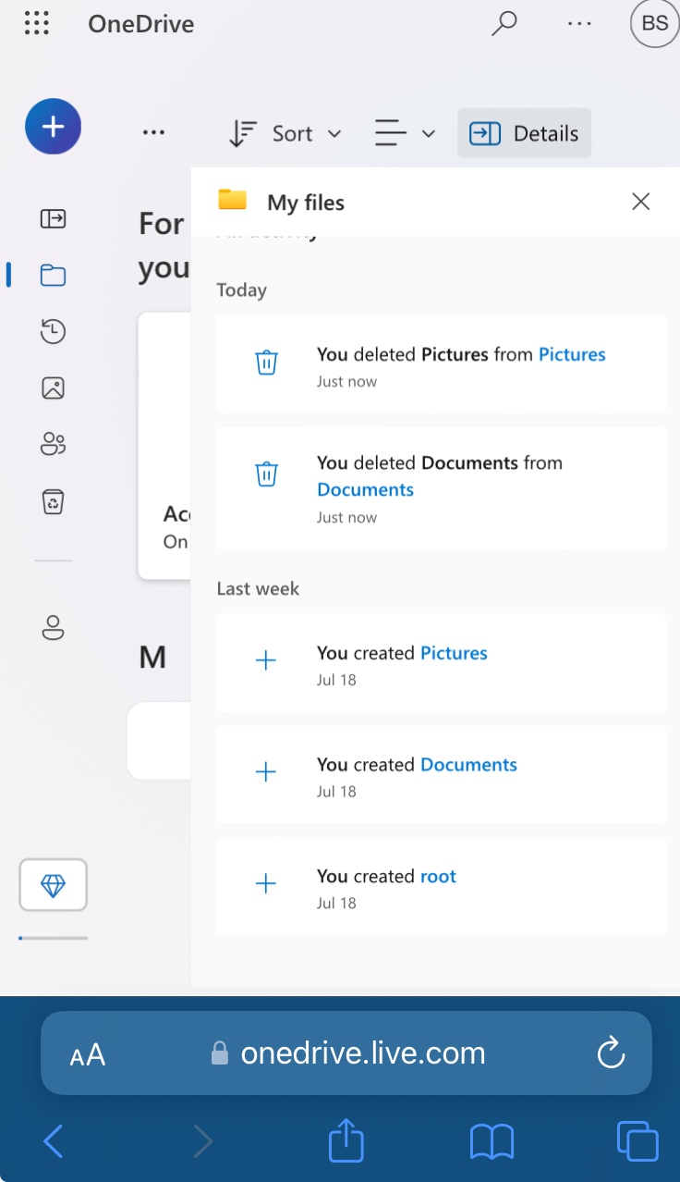The image size is (680, 1182).
Task: Click the onedrive.live.com address field
Action: pos(346,1053)
